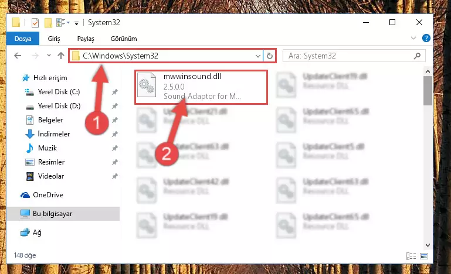Screen dimensions: 451x274
Task: Click pin icon next to Yerel Disk (D:)
Action: click(115, 106)
